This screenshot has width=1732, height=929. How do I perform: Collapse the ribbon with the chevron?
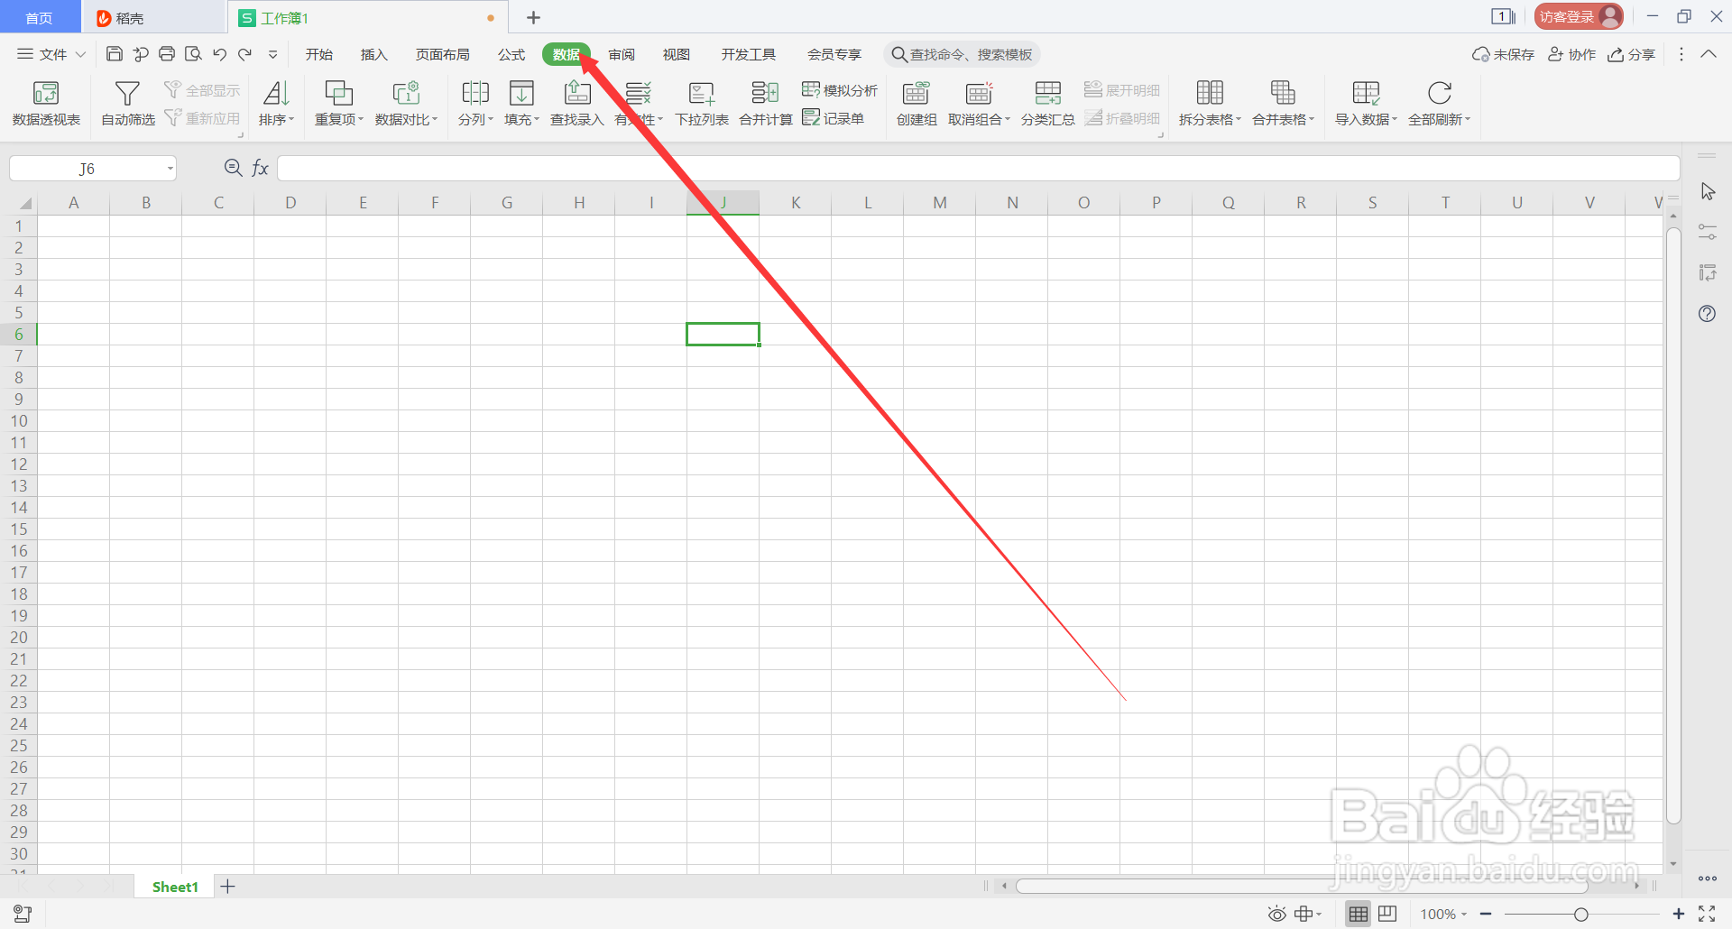(1708, 54)
